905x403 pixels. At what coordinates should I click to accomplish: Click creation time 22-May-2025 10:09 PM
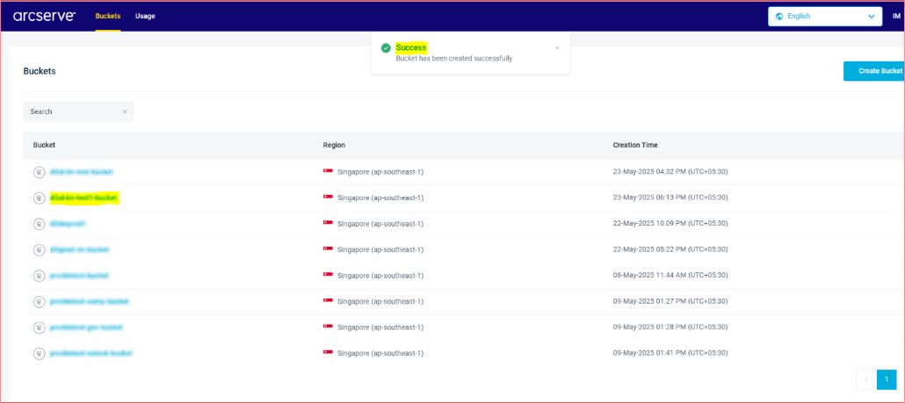[x=670, y=223]
